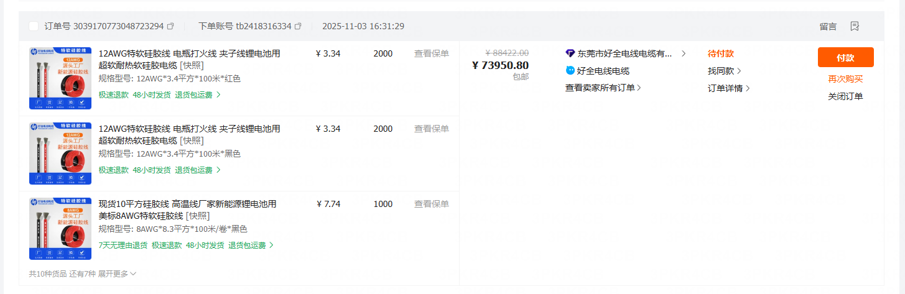Click 关闭订单 to close the order
This screenshot has width=905, height=294.
point(845,96)
